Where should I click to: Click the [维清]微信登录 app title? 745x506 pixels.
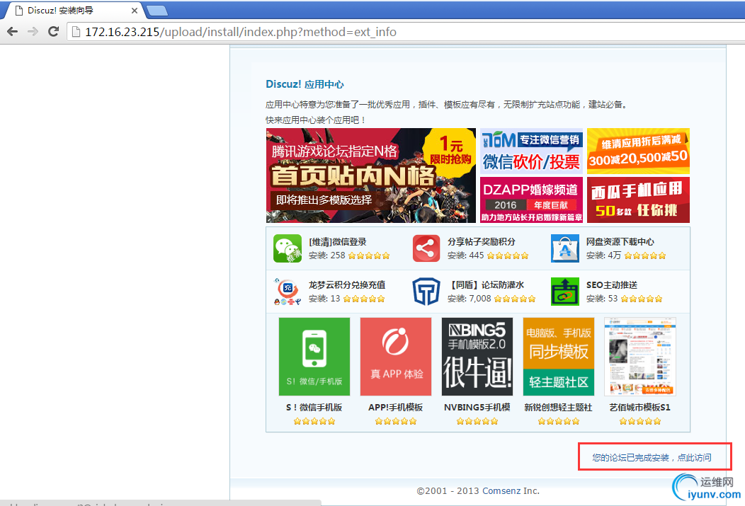(338, 242)
